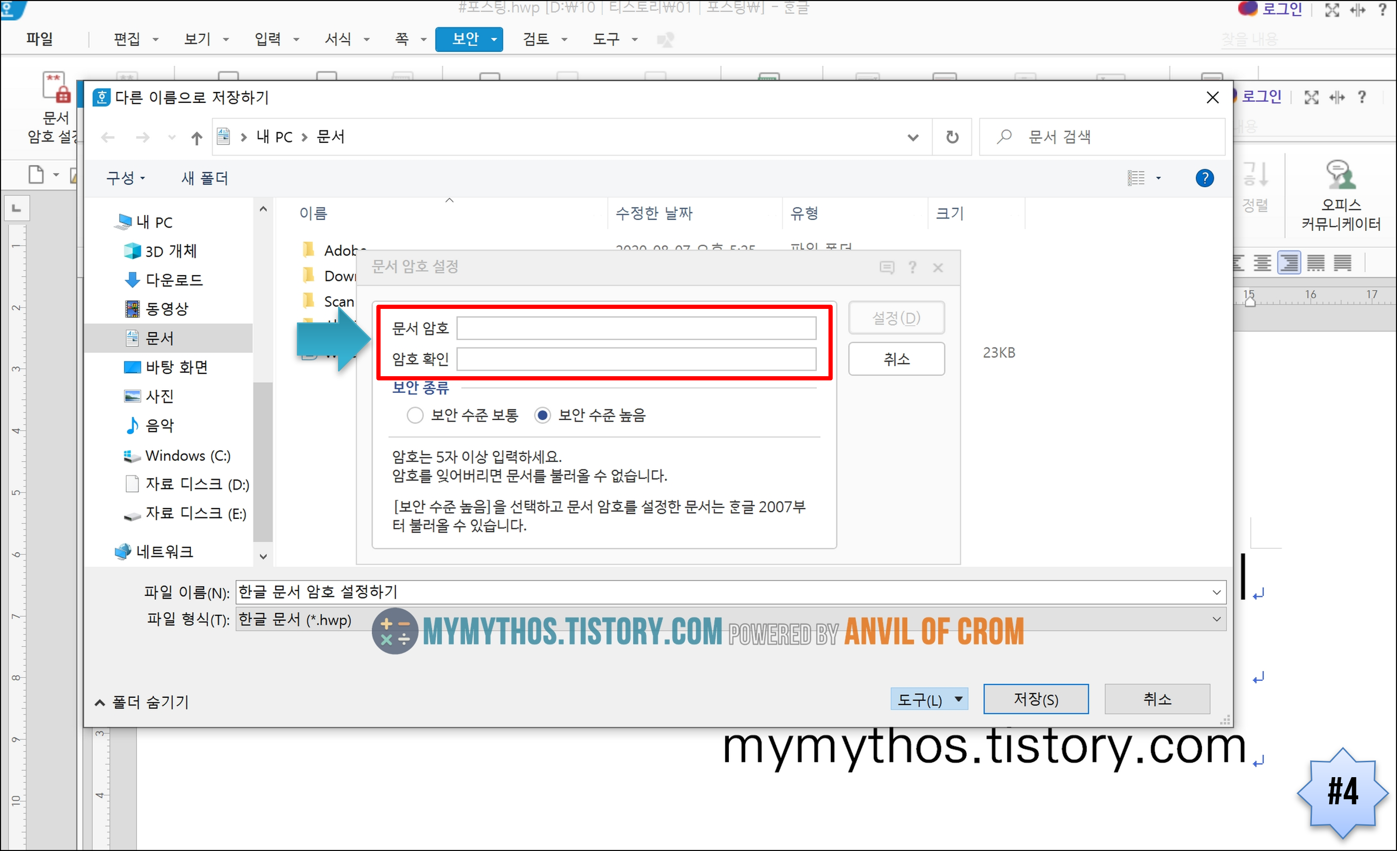Expand the 파일 형식 combo box
1397x851 pixels.
point(1216,619)
